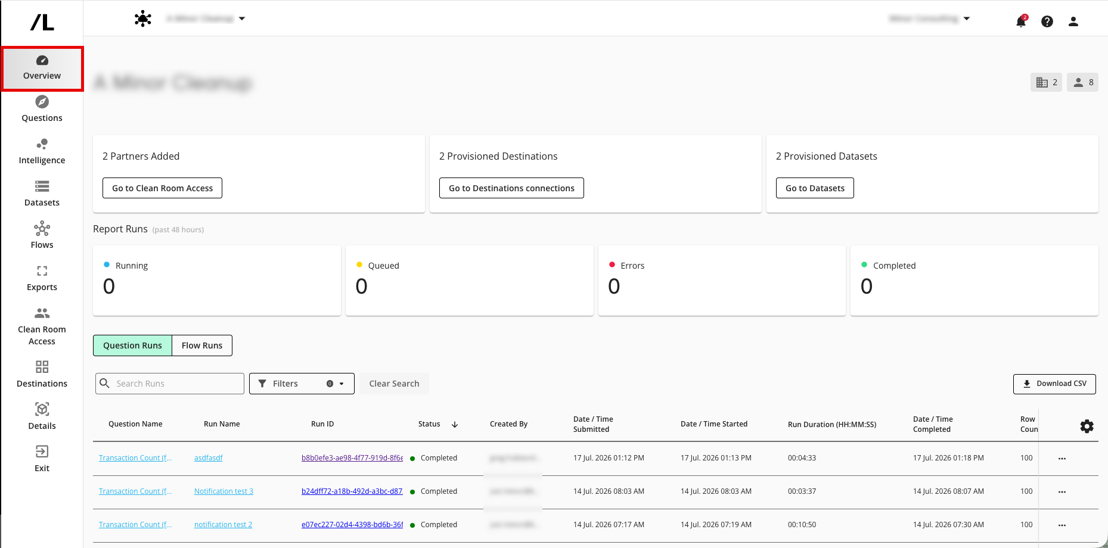Click the Run Name column header
This screenshot has width=1108, height=548.
tap(222, 424)
